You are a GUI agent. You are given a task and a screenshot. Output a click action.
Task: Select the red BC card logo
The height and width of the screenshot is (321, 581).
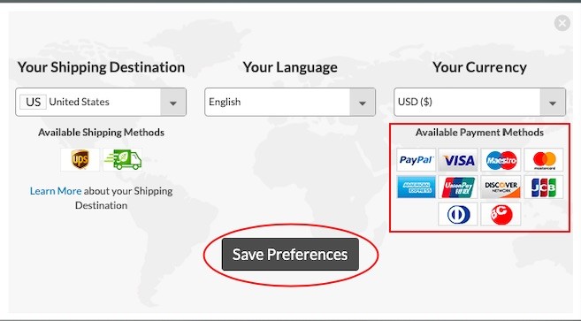pos(501,214)
